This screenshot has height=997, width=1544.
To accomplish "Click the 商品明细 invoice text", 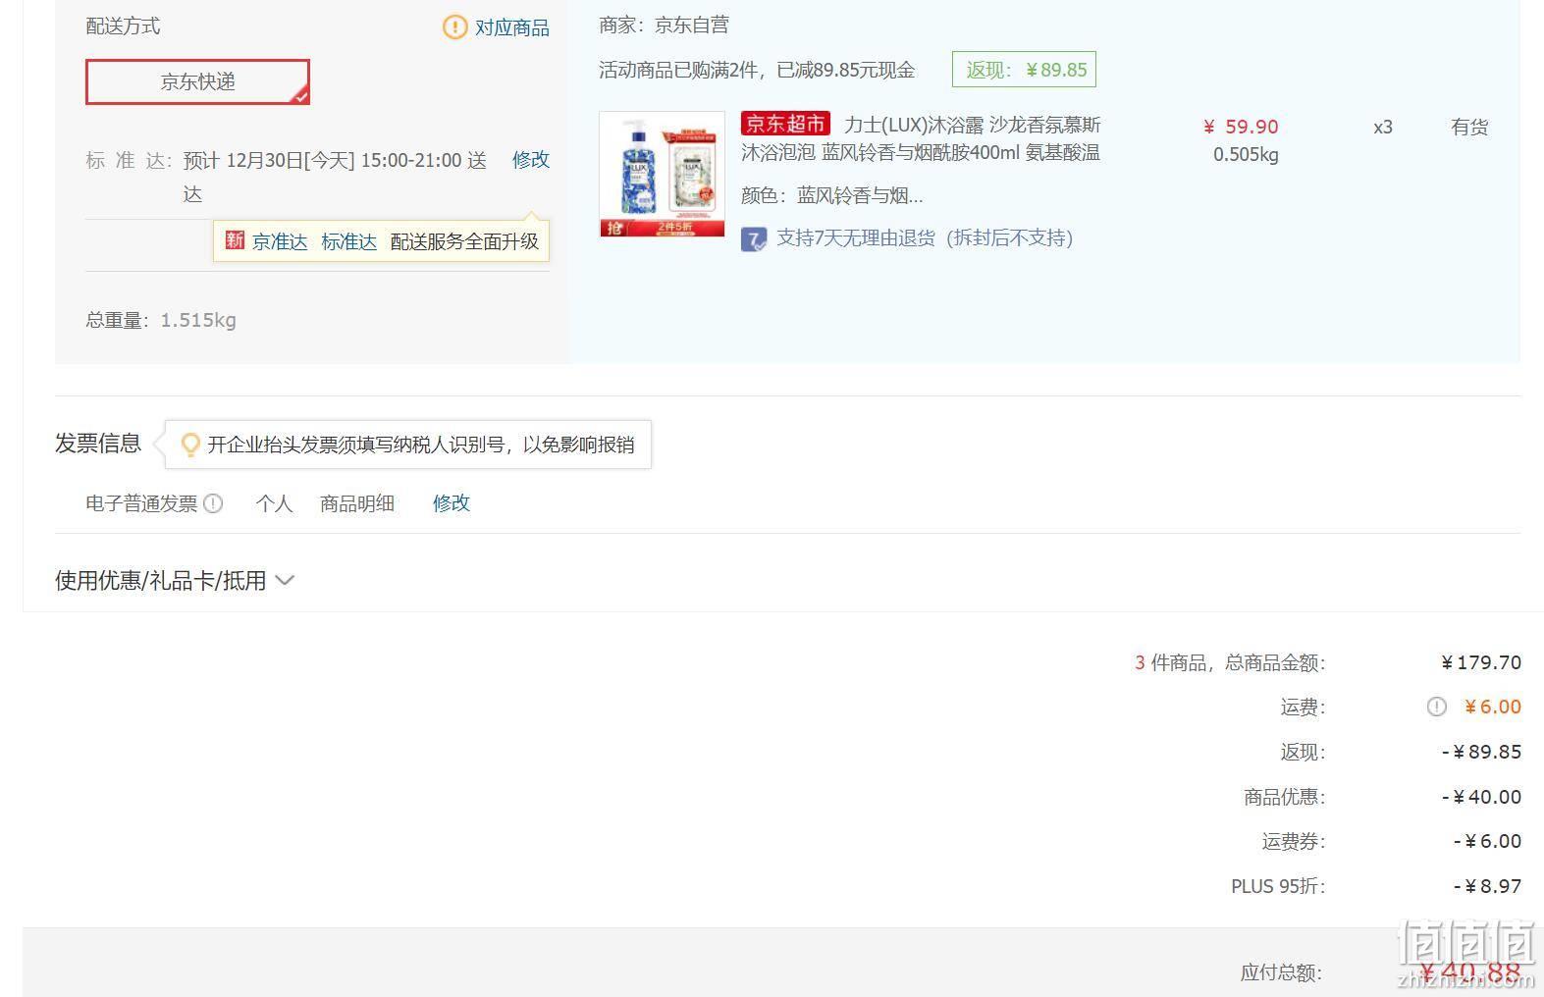I will pyautogui.click(x=357, y=503).
